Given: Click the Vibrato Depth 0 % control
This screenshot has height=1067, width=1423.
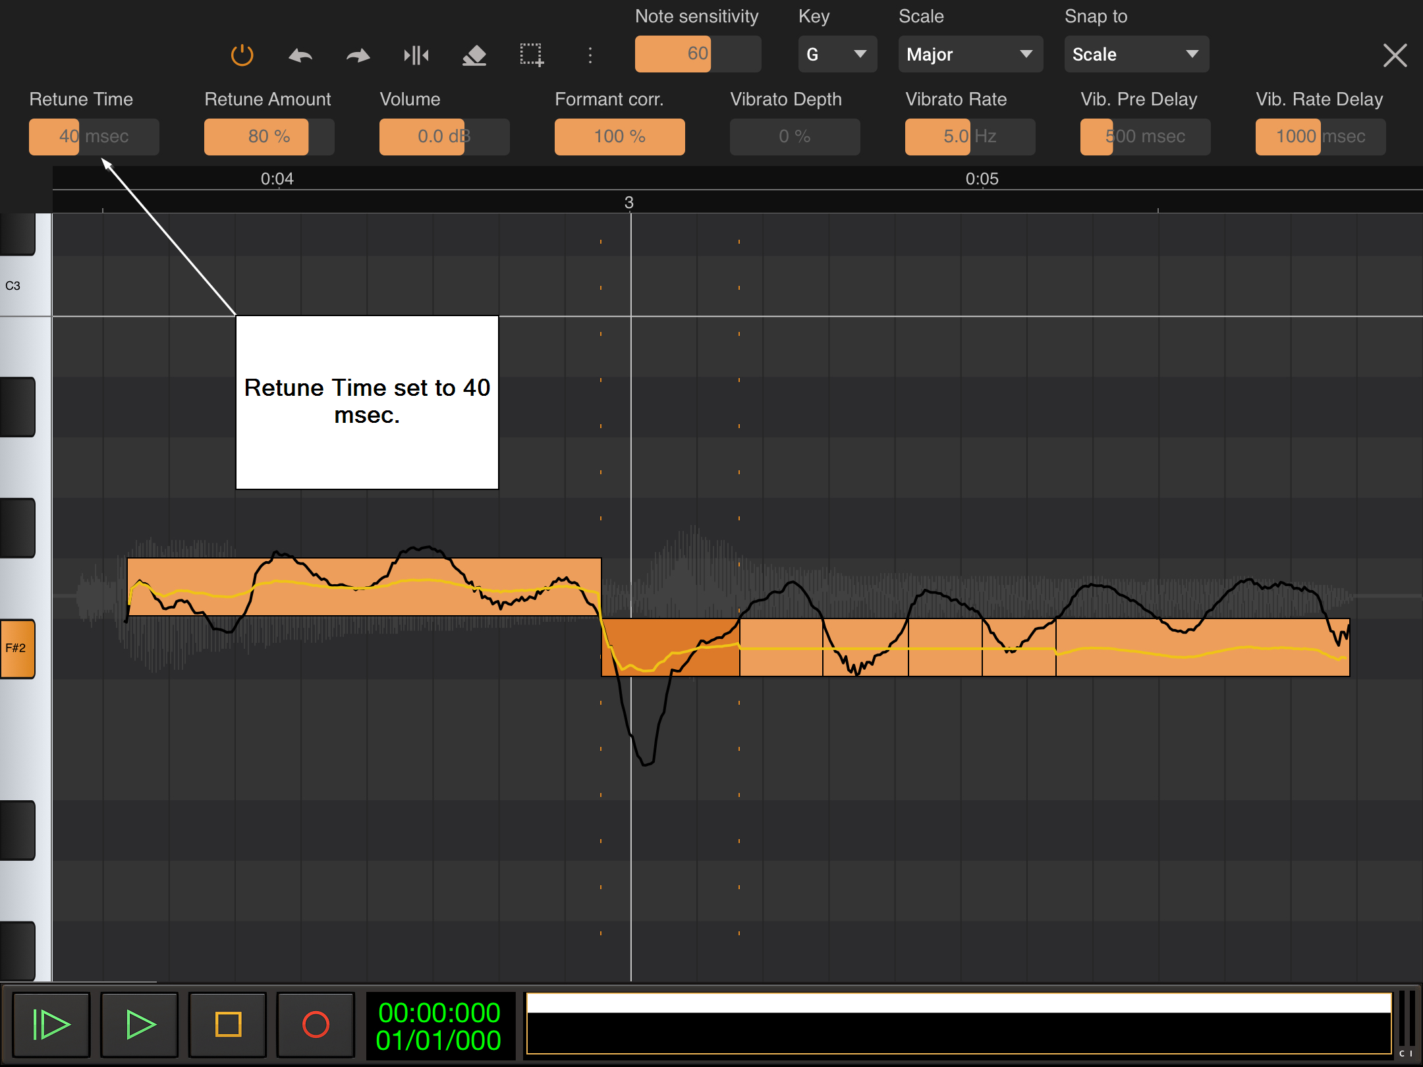Looking at the screenshot, I should [794, 136].
